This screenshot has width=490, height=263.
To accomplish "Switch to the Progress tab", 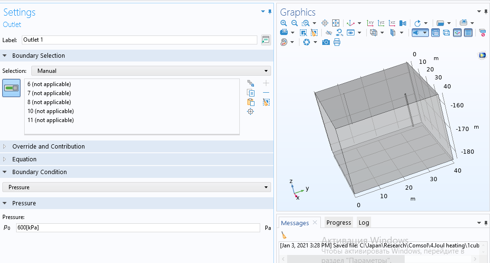I will (x=338, y=223).
